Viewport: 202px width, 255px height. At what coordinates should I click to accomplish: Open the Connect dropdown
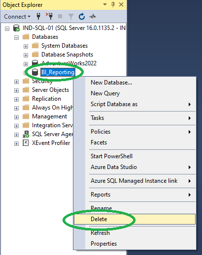(x=17, y=17)
